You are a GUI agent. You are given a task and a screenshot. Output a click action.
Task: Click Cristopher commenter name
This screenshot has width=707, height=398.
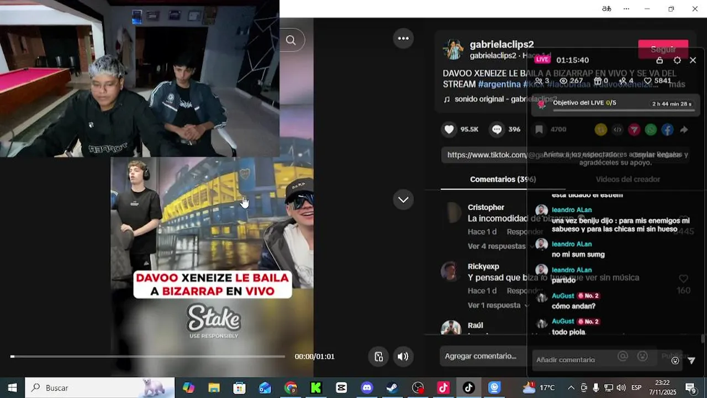point(486,207)
